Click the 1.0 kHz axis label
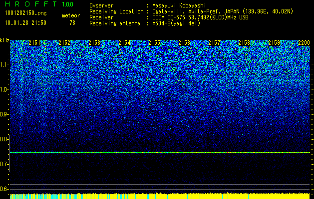 pos(4,90)
